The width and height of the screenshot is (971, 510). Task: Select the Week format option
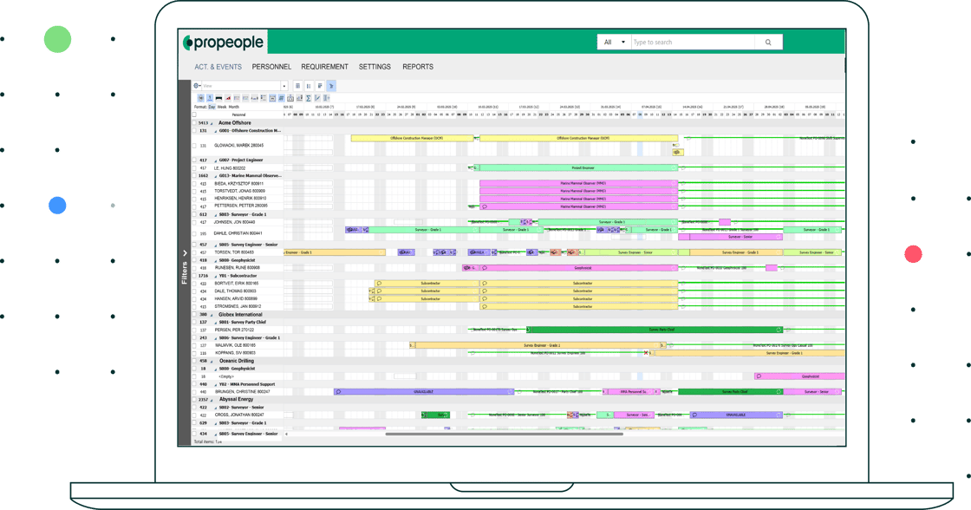coord(222,106)
